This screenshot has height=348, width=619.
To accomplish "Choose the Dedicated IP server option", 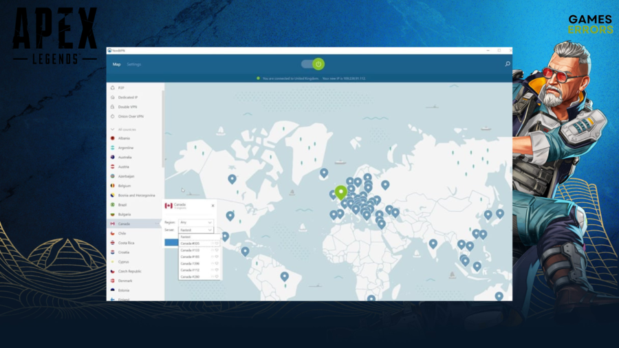I will tap(127, 97).
